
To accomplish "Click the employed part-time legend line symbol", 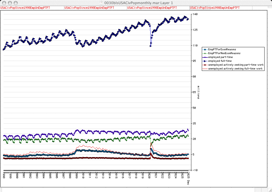I will [x=205, y=57].
